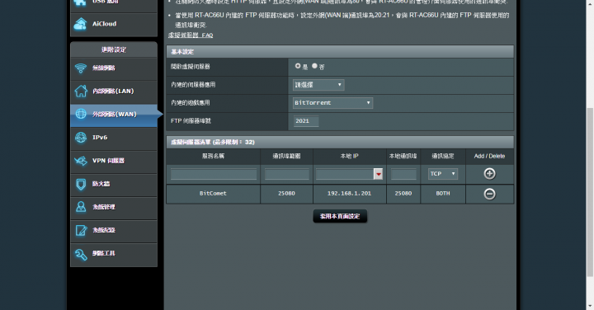Screen dimensions: 594x310
Task: Open network tools wrench icon
Action: tap(81, 254)
